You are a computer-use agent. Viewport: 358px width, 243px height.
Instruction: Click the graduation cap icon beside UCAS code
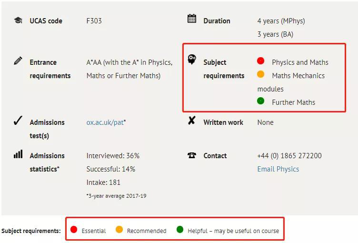[18, 20]
